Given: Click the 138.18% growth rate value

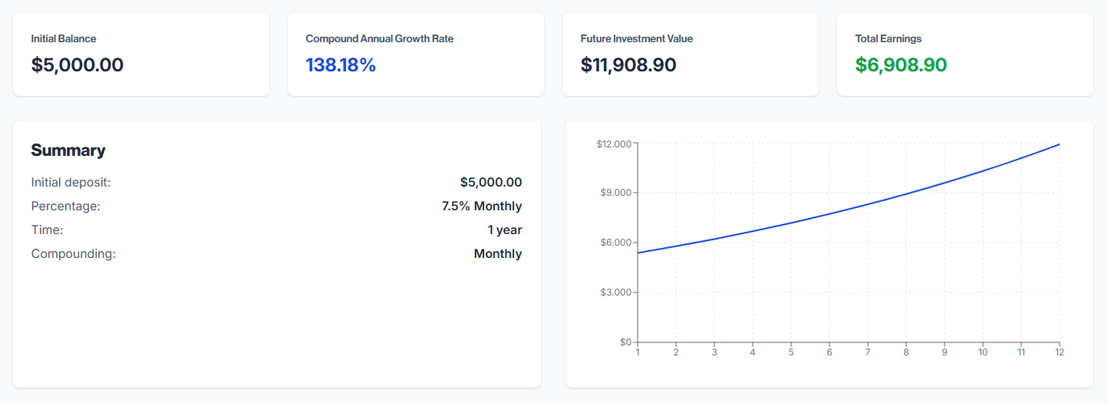Looking at the screenshot, I should coord(341,65).
